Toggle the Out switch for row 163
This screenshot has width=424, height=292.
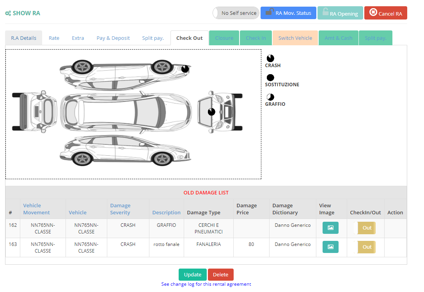pos(364,247)
